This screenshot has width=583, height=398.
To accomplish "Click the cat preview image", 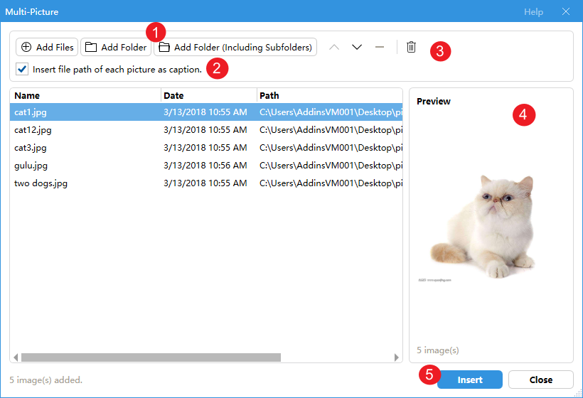I will tap(483, 227).
